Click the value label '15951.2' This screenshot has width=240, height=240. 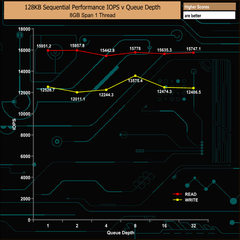[44, 46]
